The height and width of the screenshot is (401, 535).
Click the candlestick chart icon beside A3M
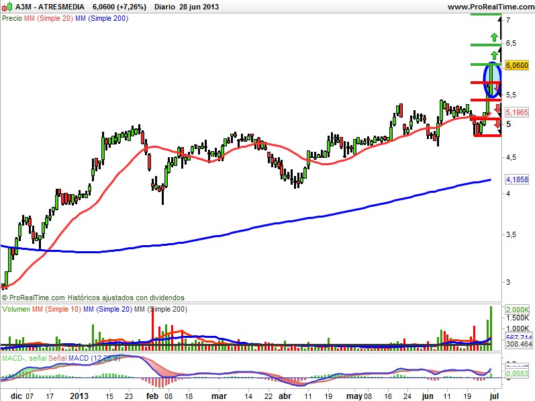pyautogui.click(x=7, y=7)
